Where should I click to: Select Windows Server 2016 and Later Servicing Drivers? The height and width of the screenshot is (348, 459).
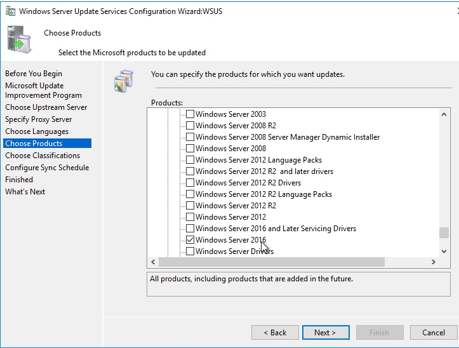190,229
